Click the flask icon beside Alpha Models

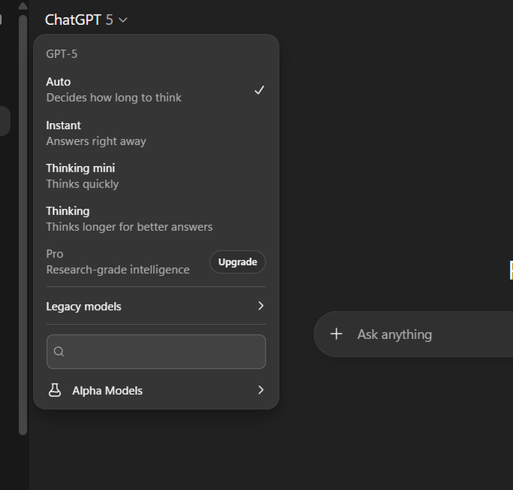[54, 390]
